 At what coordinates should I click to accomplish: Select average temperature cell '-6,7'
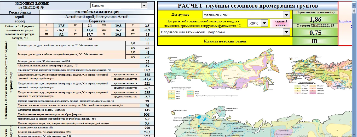[x=147, y=97]
